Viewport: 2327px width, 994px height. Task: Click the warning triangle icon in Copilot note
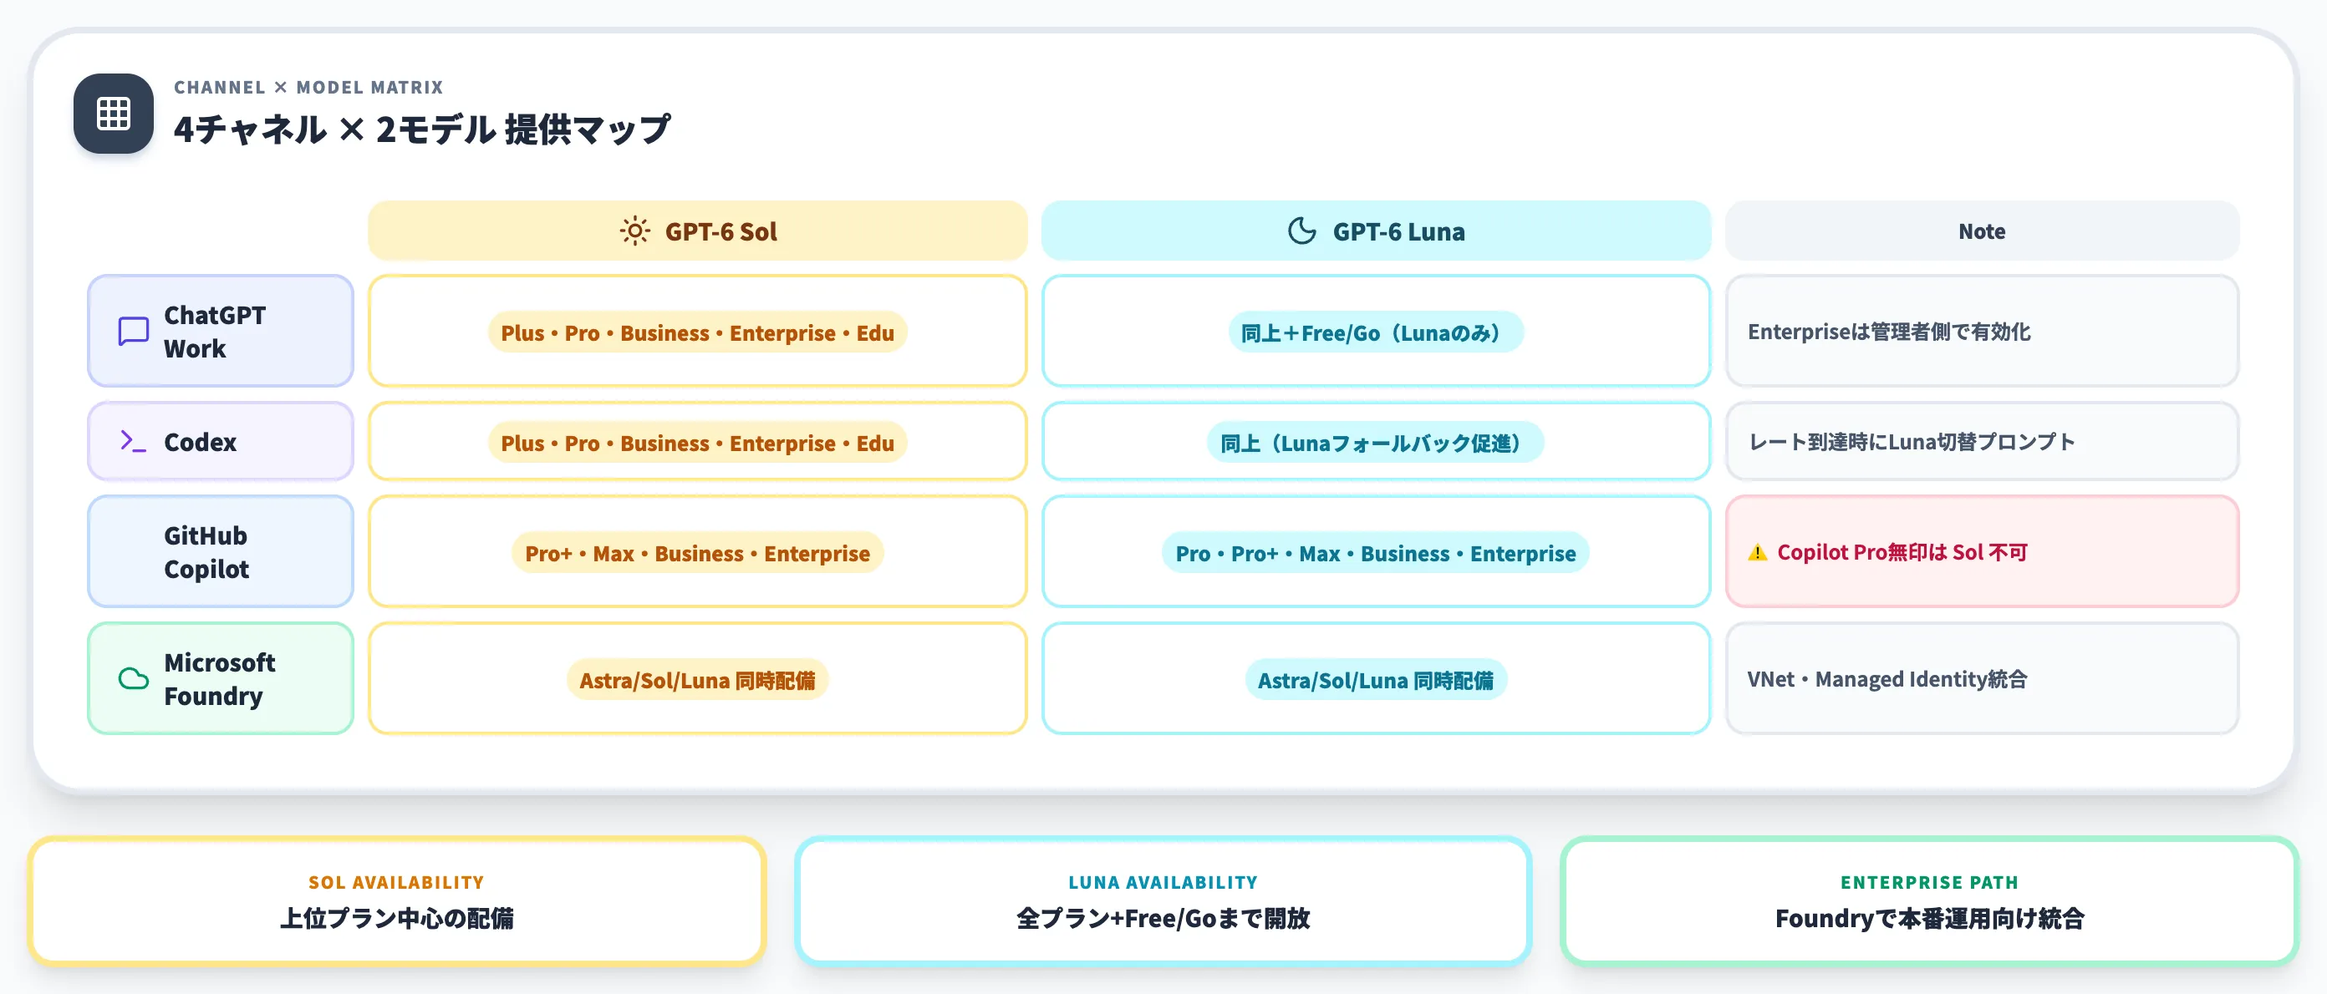(1757, 552)
